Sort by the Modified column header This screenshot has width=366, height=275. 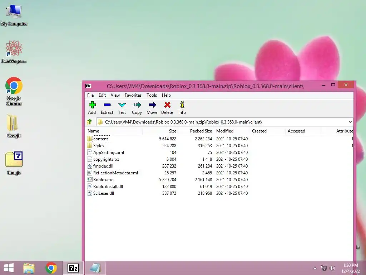pyautogui.click(x=232, y=131)
